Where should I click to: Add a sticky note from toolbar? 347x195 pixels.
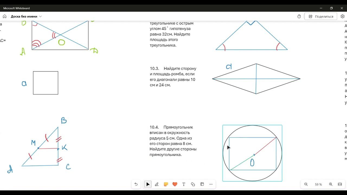click(x=166, y=184)
